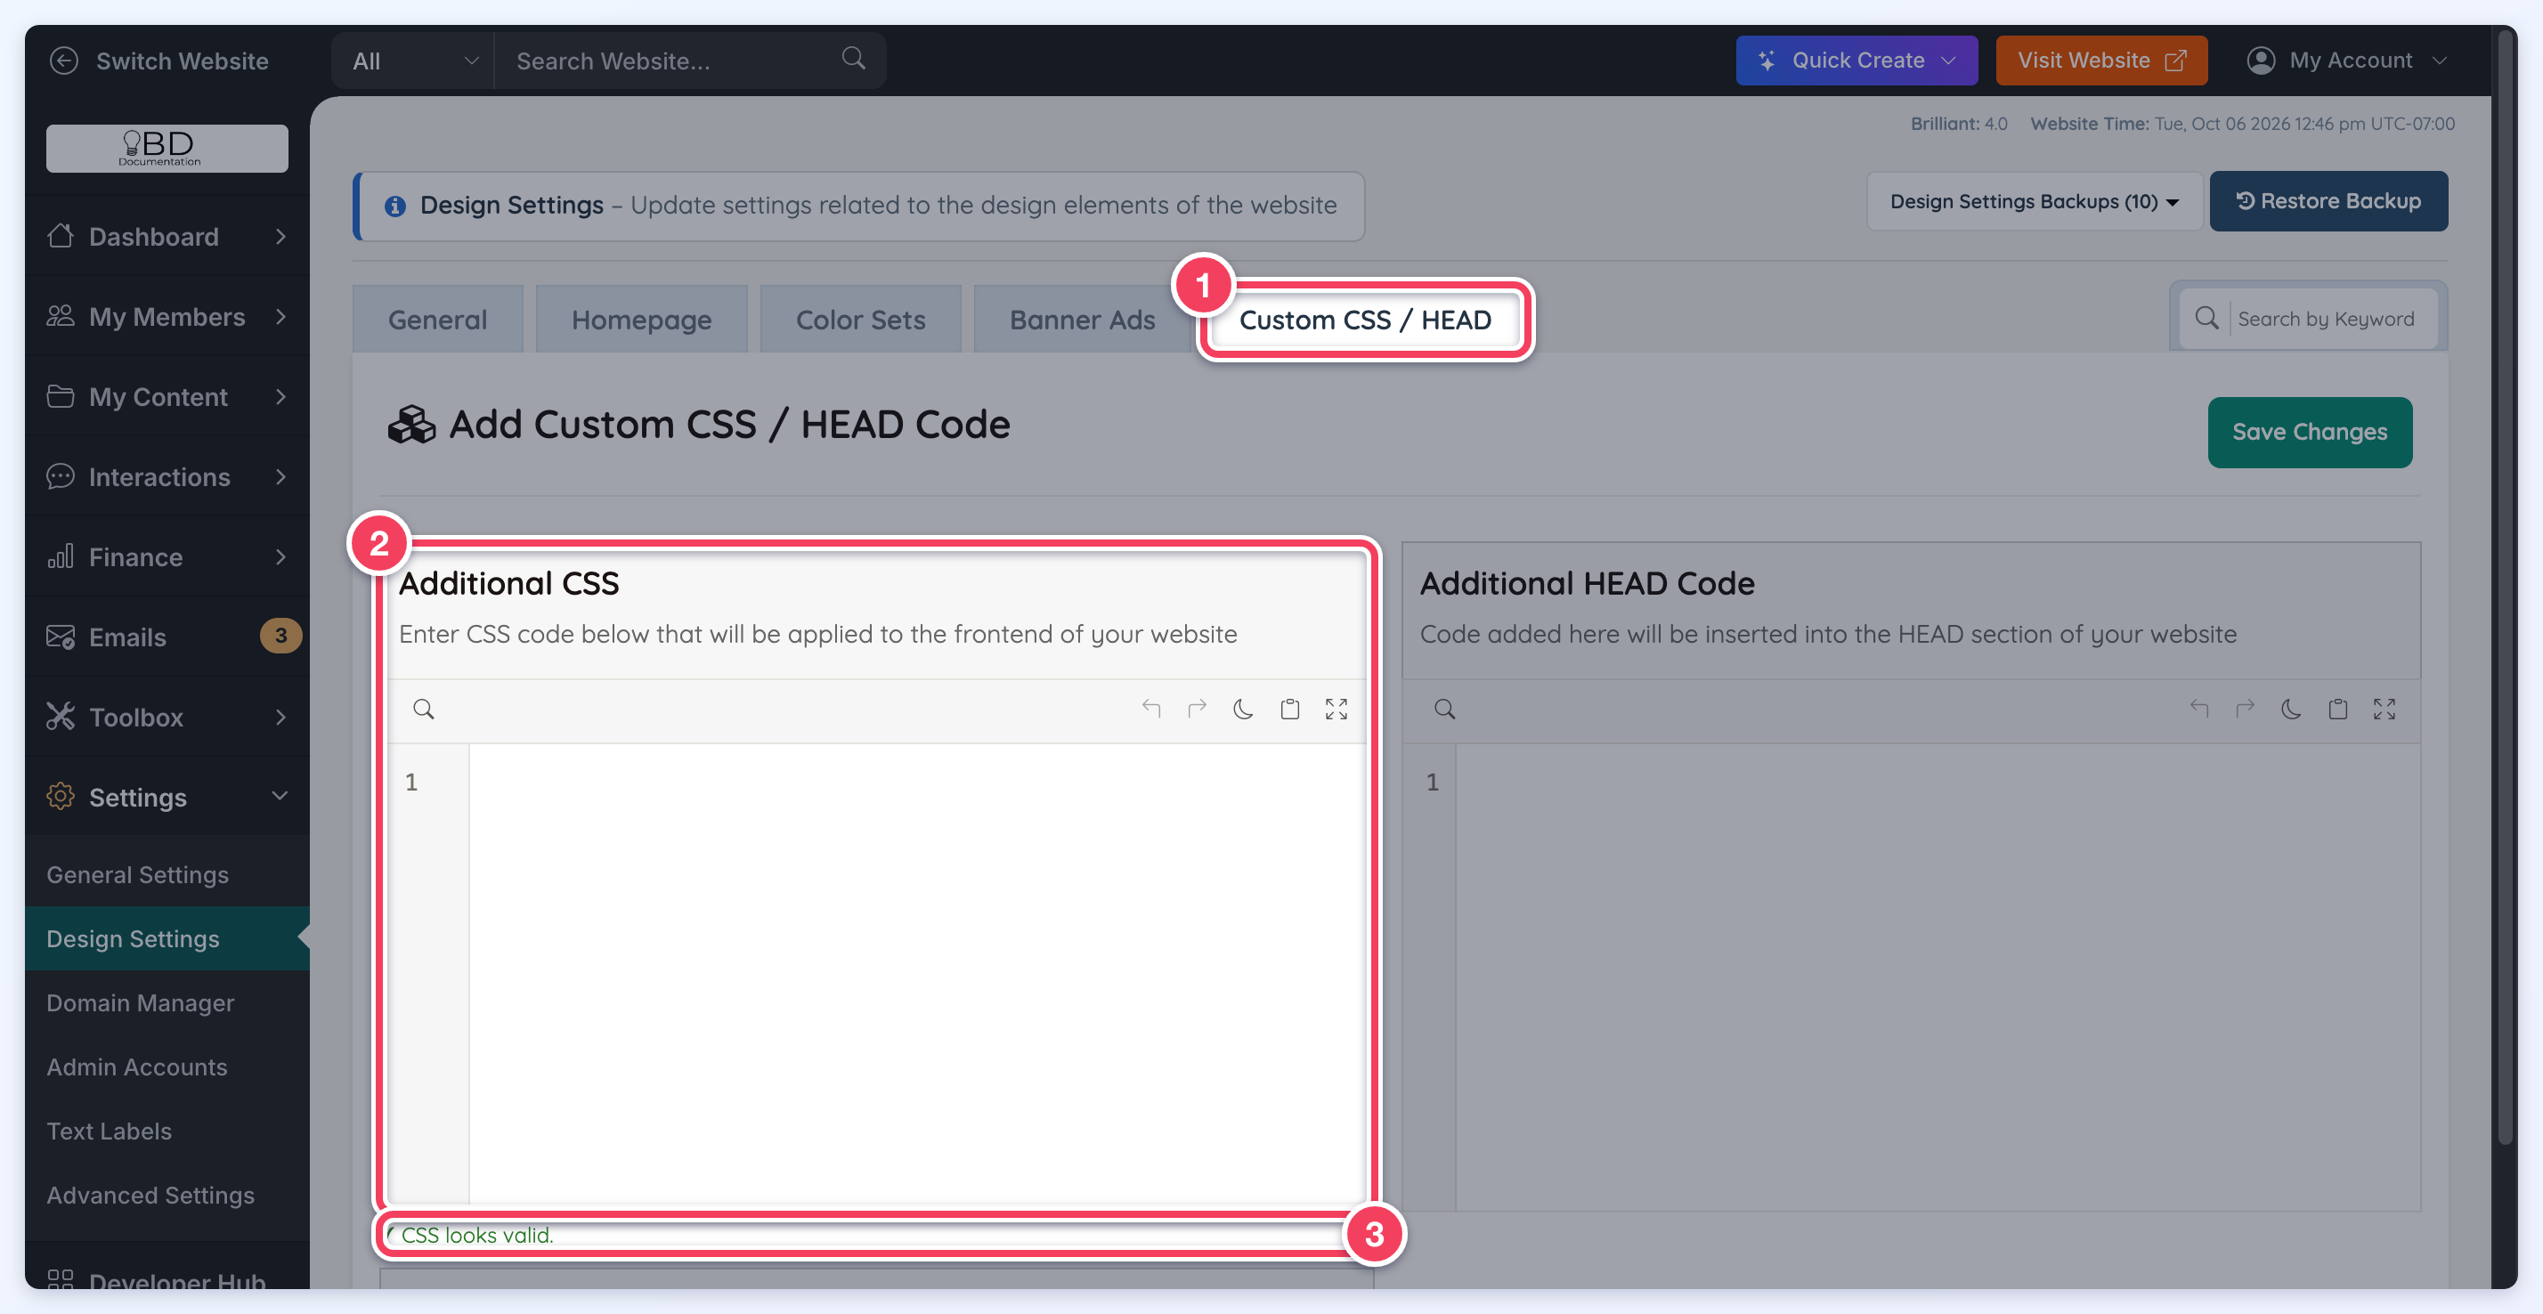
Task: Click clipboard copy icon in Additional CSS editor
Action: (1289, 708)
